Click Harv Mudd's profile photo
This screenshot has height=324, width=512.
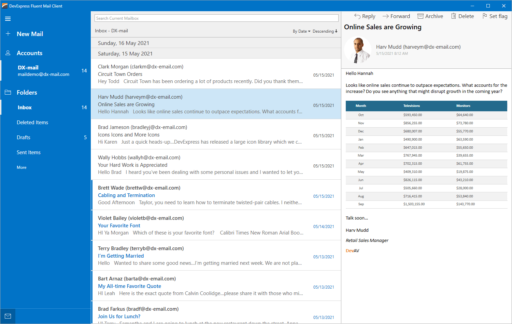pos(357,50)
